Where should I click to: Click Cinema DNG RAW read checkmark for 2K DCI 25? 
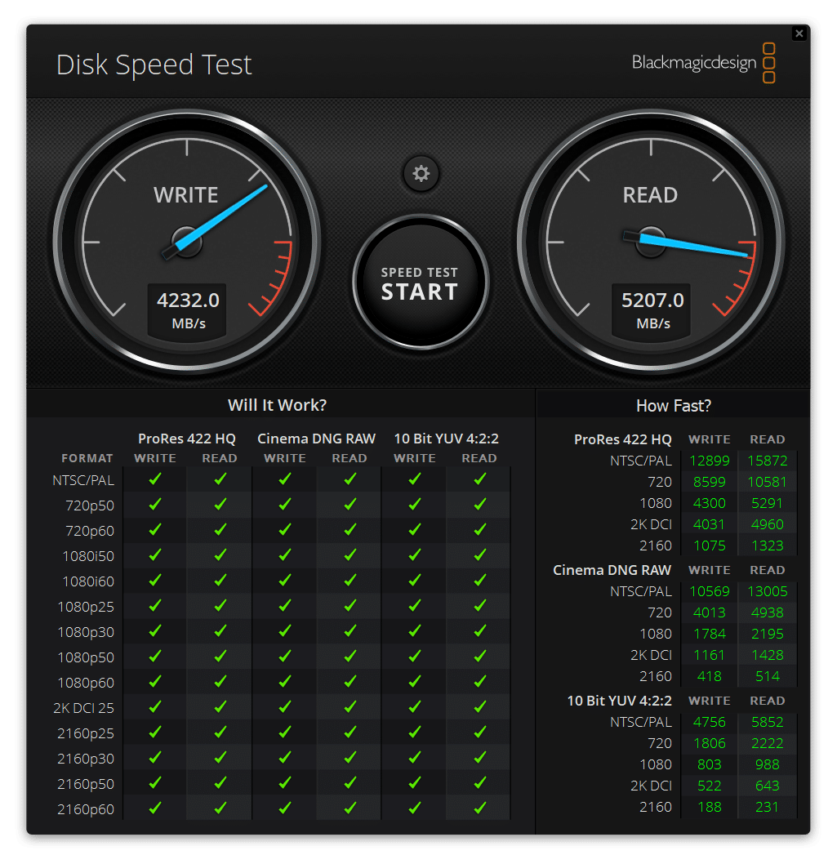point(349,707)
